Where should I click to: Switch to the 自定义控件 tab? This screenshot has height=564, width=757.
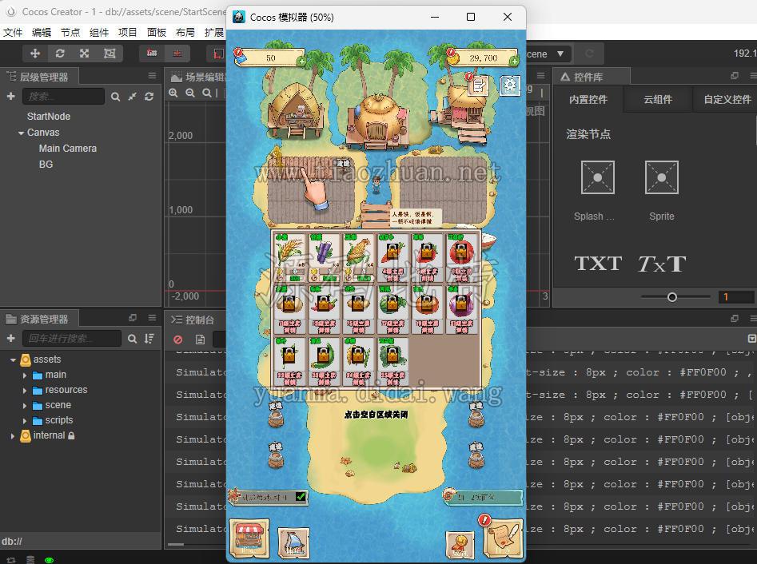point(727,99)
